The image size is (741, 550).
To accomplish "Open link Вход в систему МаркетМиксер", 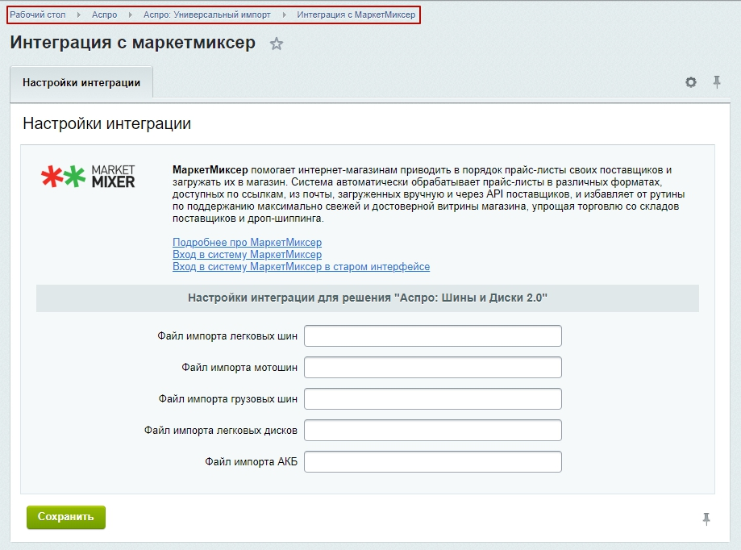I will (x=248, y=255).
